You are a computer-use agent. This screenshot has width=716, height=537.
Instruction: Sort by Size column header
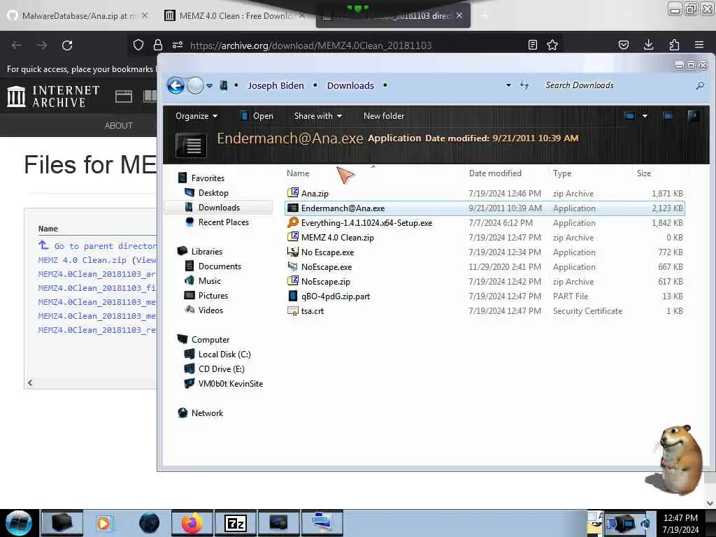point(644,173)
